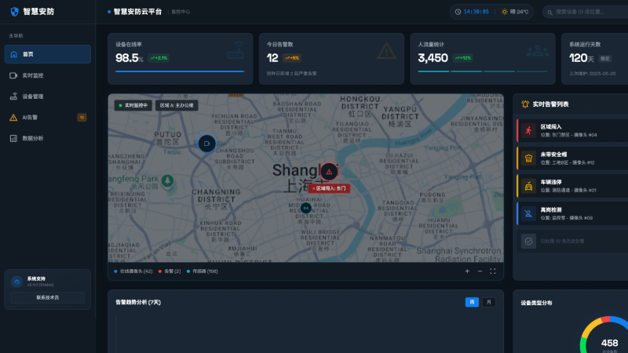The image size is (628, 353).
Task: Click the 数据分析 chart icon
Action: pyautogui.click(x=13, y=138)
